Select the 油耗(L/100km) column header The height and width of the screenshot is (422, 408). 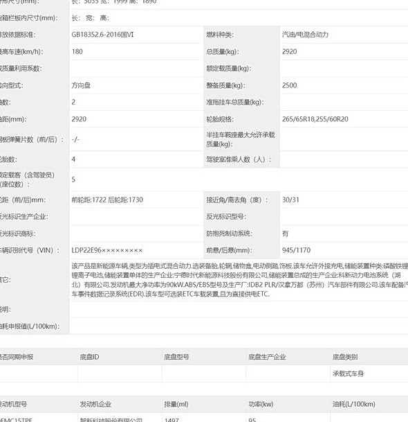[354, 404]
